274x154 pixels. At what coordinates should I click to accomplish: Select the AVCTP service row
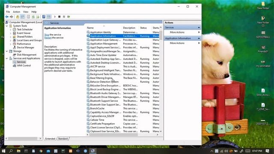(123, 67)
